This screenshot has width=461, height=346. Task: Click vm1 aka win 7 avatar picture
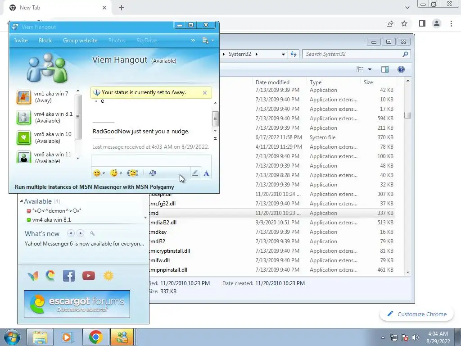point(23,97)
